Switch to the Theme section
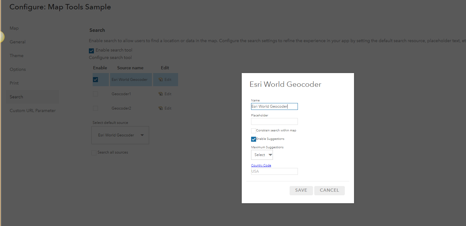Screen dimensions: 466x226 click(17, 56)
